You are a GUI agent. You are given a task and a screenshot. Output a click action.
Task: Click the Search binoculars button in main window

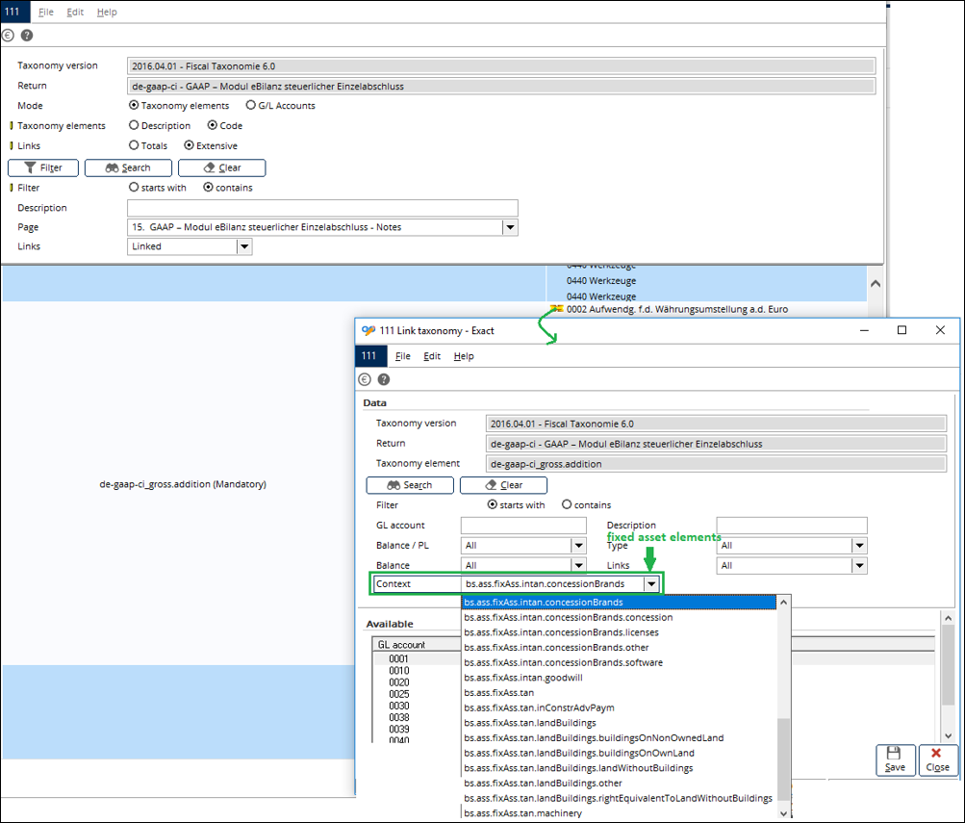pos(127,167)
